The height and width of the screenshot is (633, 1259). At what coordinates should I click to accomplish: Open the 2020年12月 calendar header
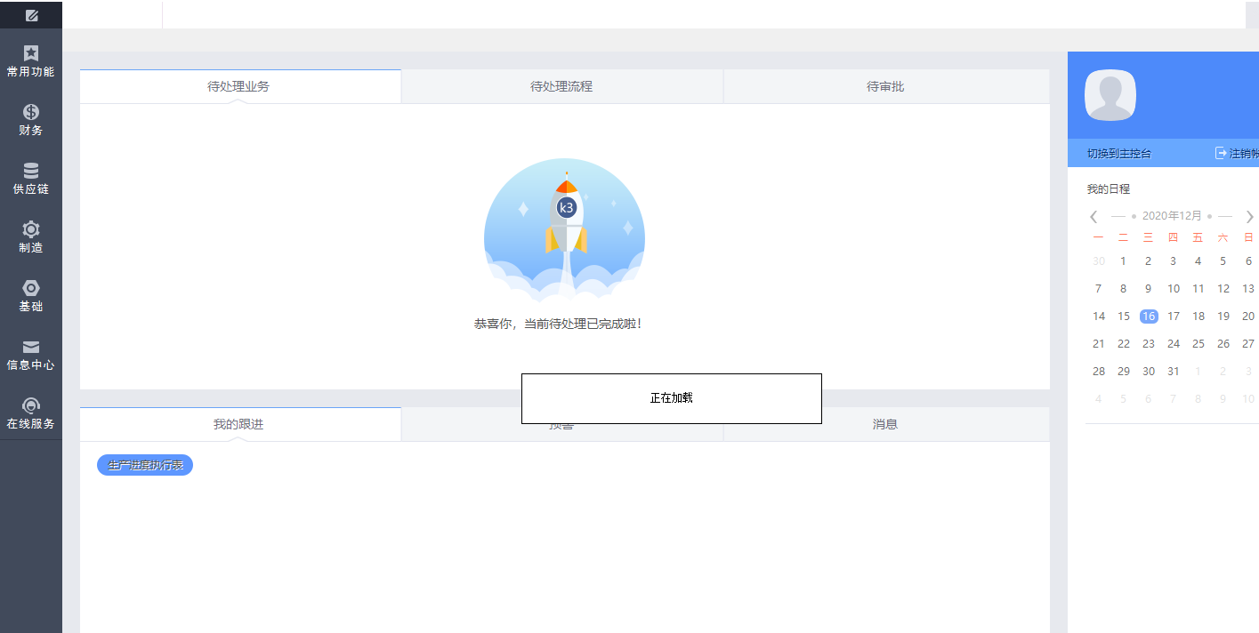click(1173, 215)
